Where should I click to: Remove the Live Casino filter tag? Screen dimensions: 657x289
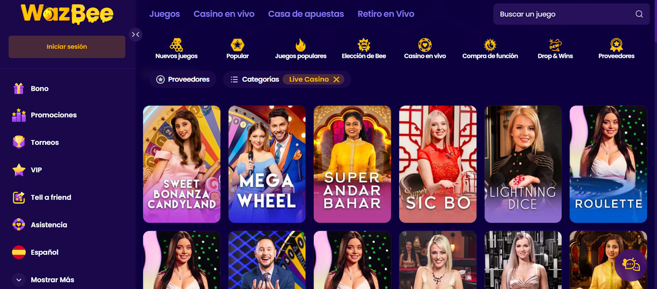[336, 79]
